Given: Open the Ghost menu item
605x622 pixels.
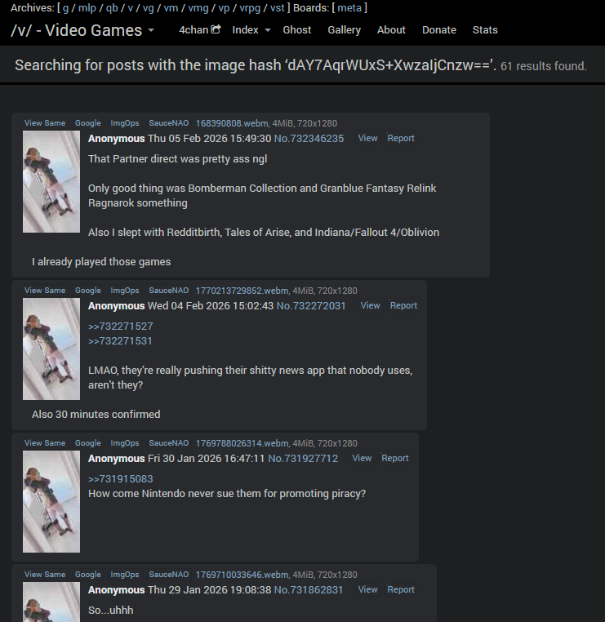Looking at the screenshot, I should (296, 29).
